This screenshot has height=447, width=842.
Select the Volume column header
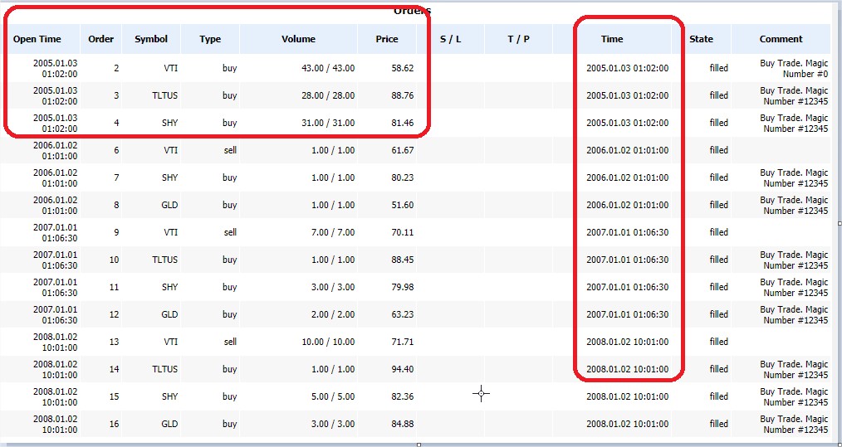(x=298, y=39)
